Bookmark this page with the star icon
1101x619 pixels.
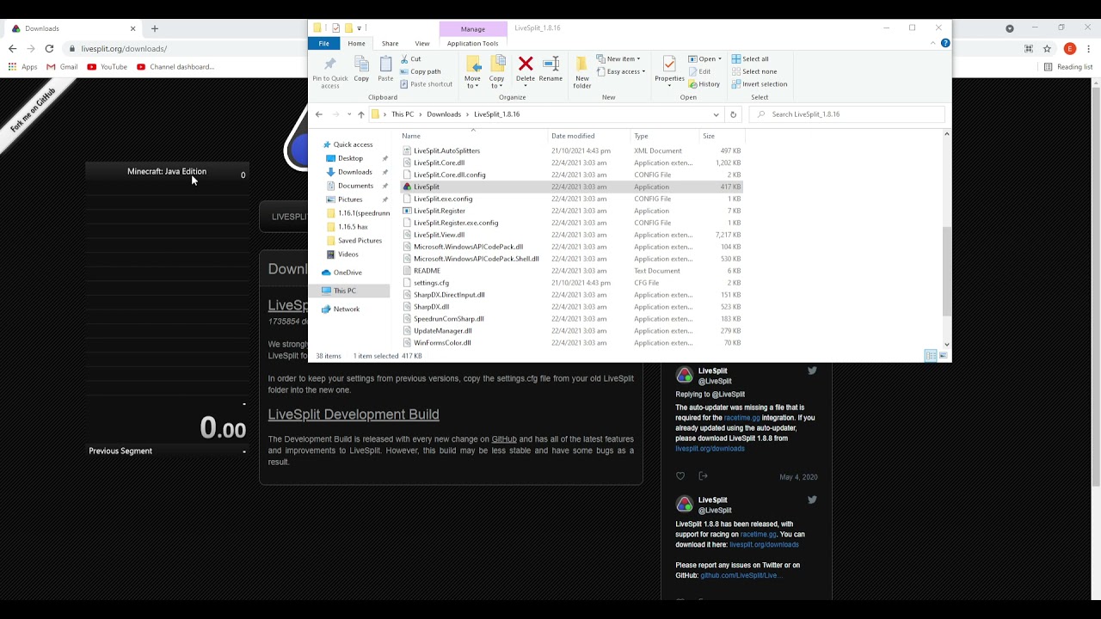pyautogui.click(x=1047, y=49)
